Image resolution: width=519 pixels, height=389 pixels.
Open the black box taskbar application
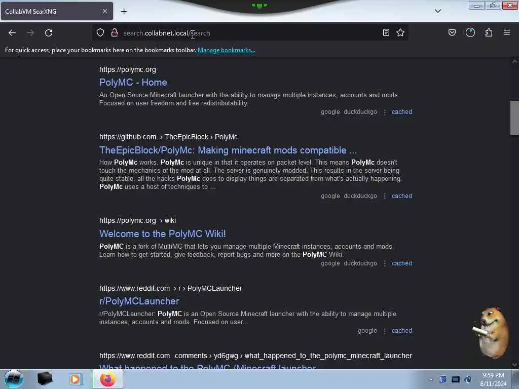45,379
